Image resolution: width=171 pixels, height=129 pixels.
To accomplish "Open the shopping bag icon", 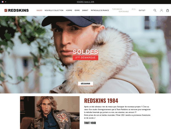I will click(x=167, y=11).
